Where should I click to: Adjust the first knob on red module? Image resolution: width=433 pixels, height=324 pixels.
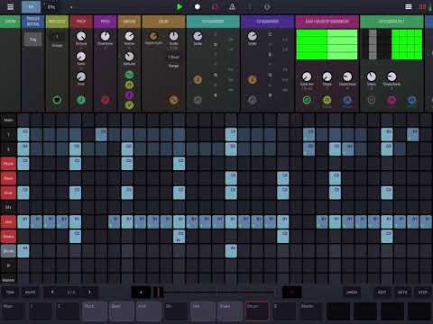(81, 36)
